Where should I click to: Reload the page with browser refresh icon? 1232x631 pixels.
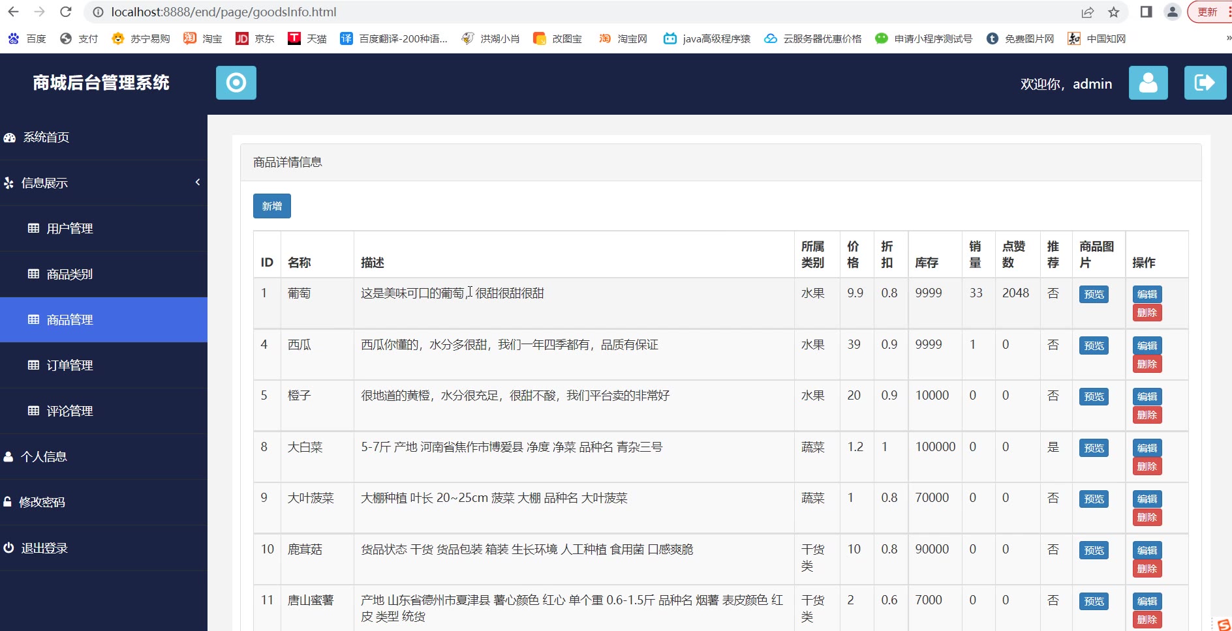coord(65,12)
